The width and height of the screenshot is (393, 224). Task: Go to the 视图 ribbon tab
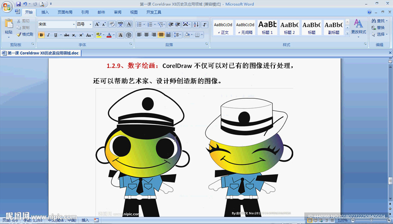(134, 12)
